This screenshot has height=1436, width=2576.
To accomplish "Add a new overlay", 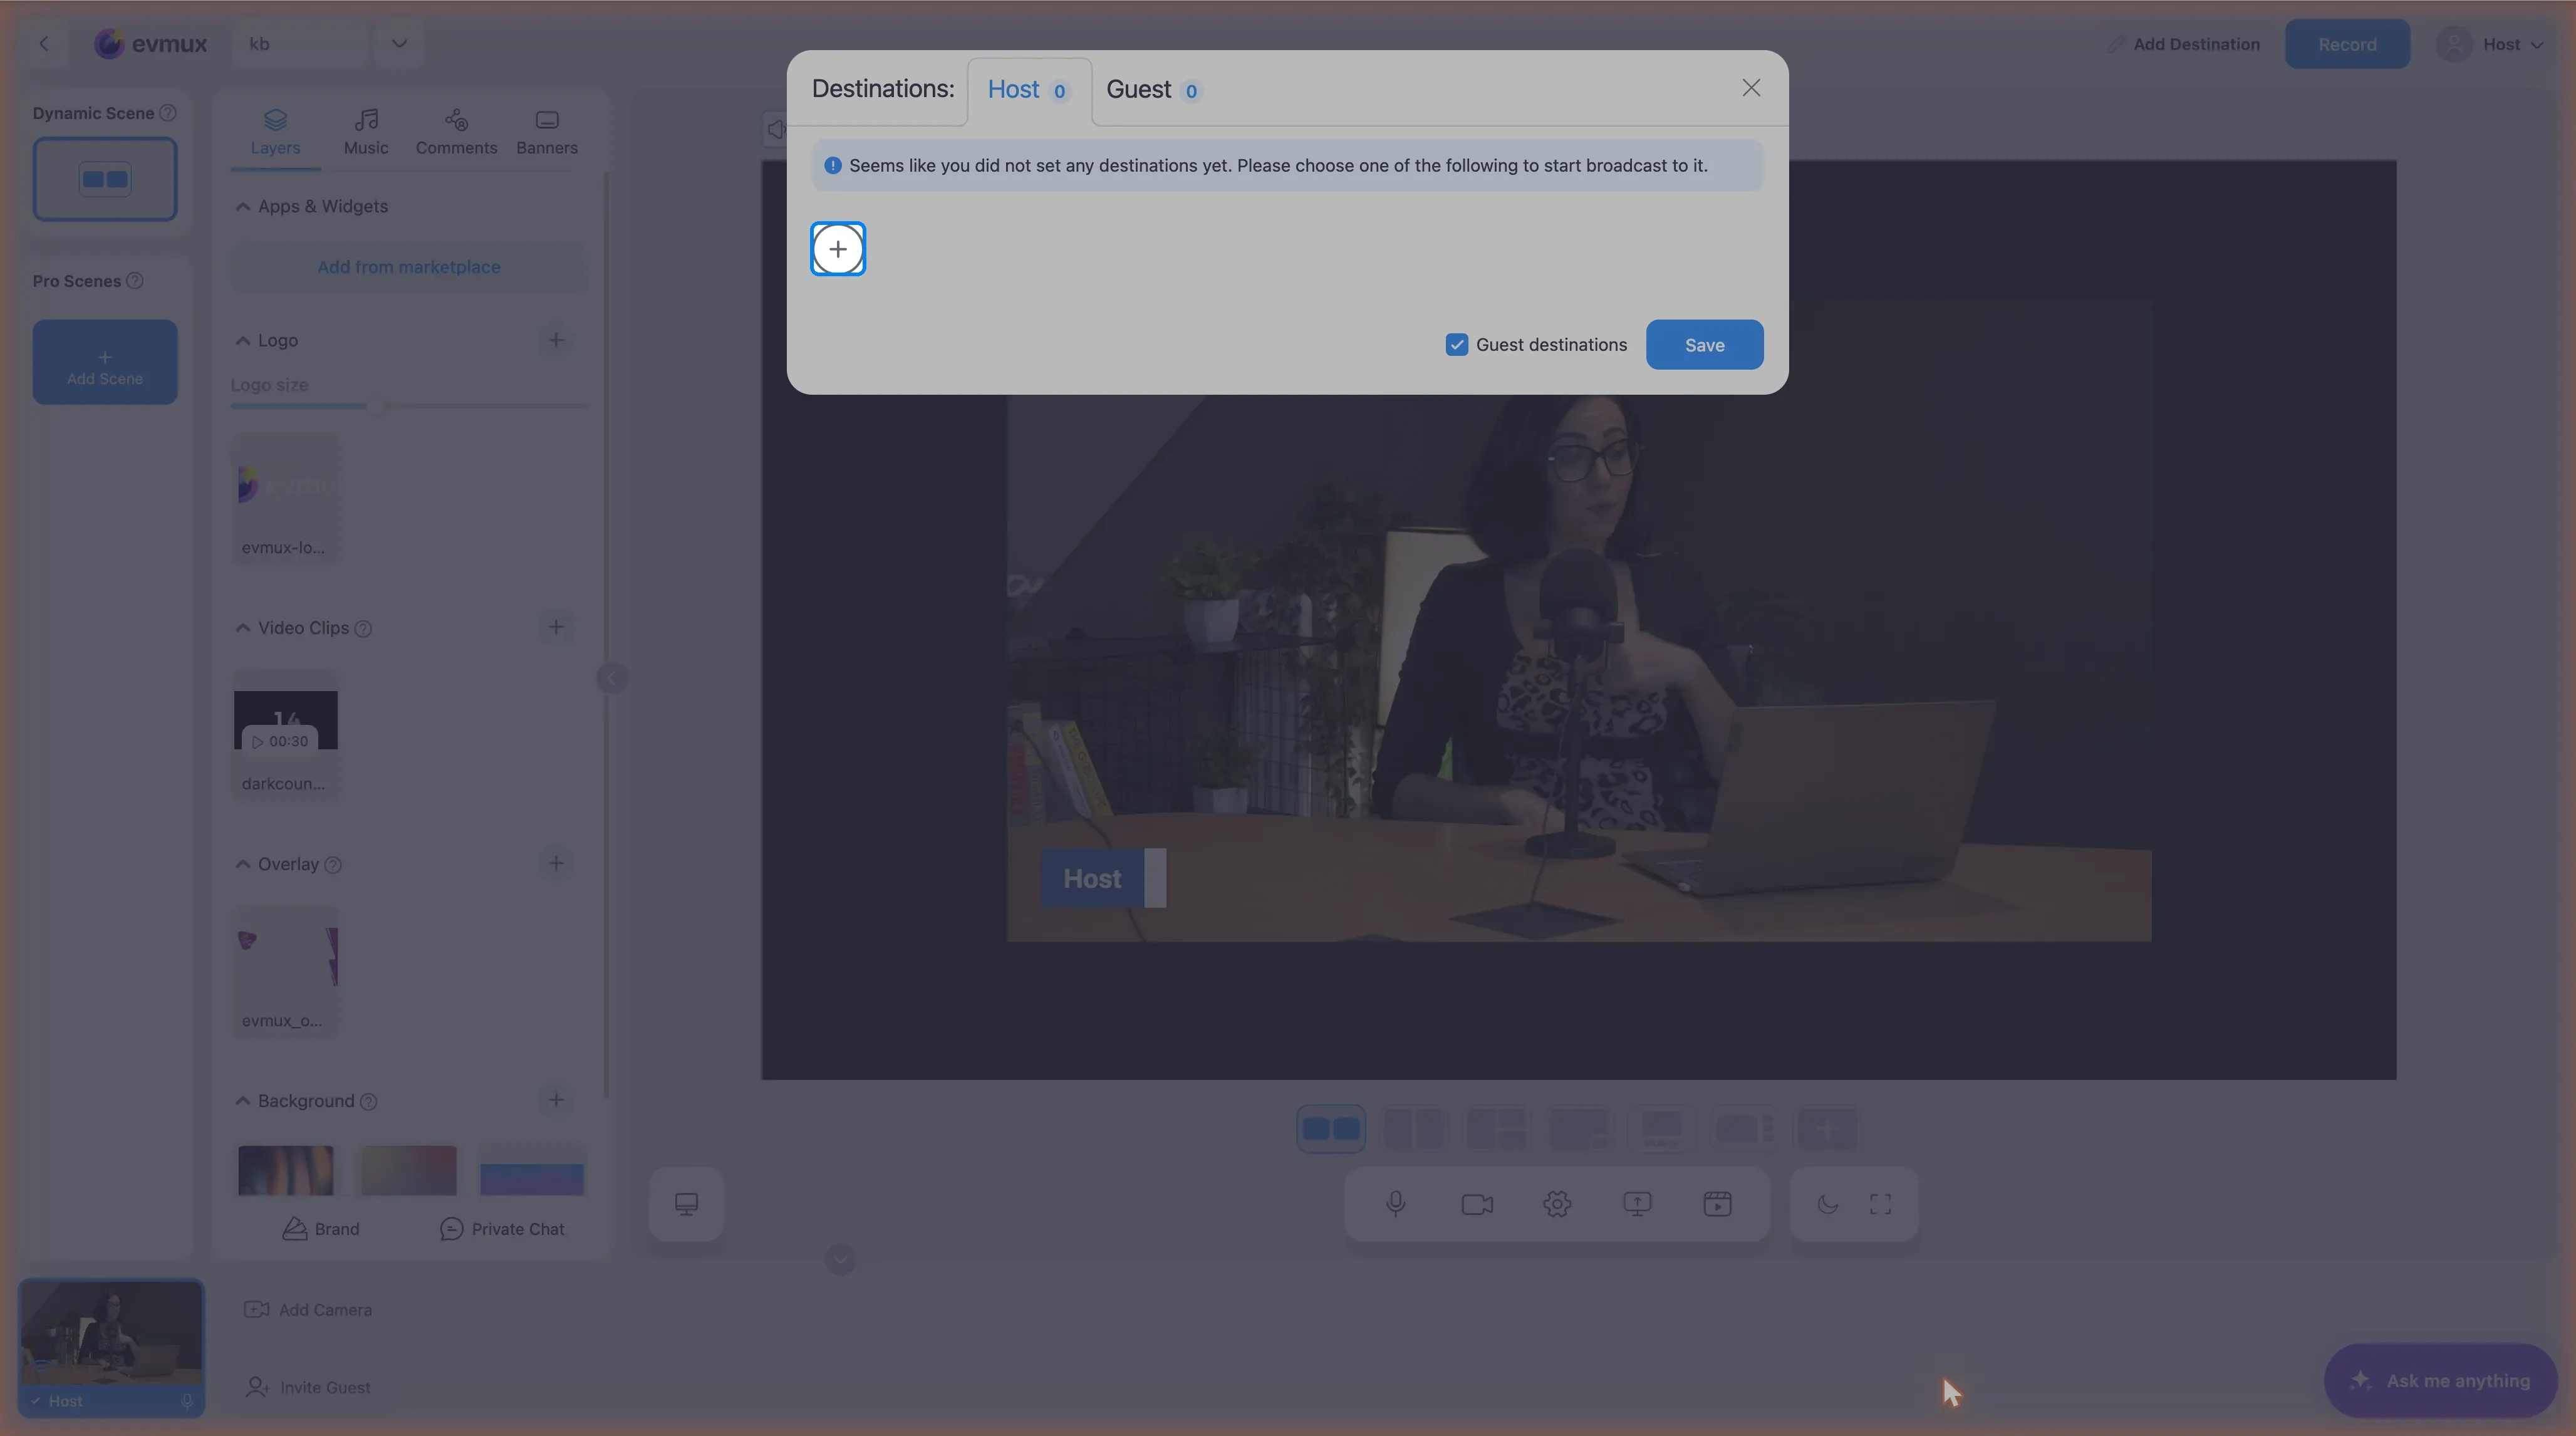I will [556, 863].
